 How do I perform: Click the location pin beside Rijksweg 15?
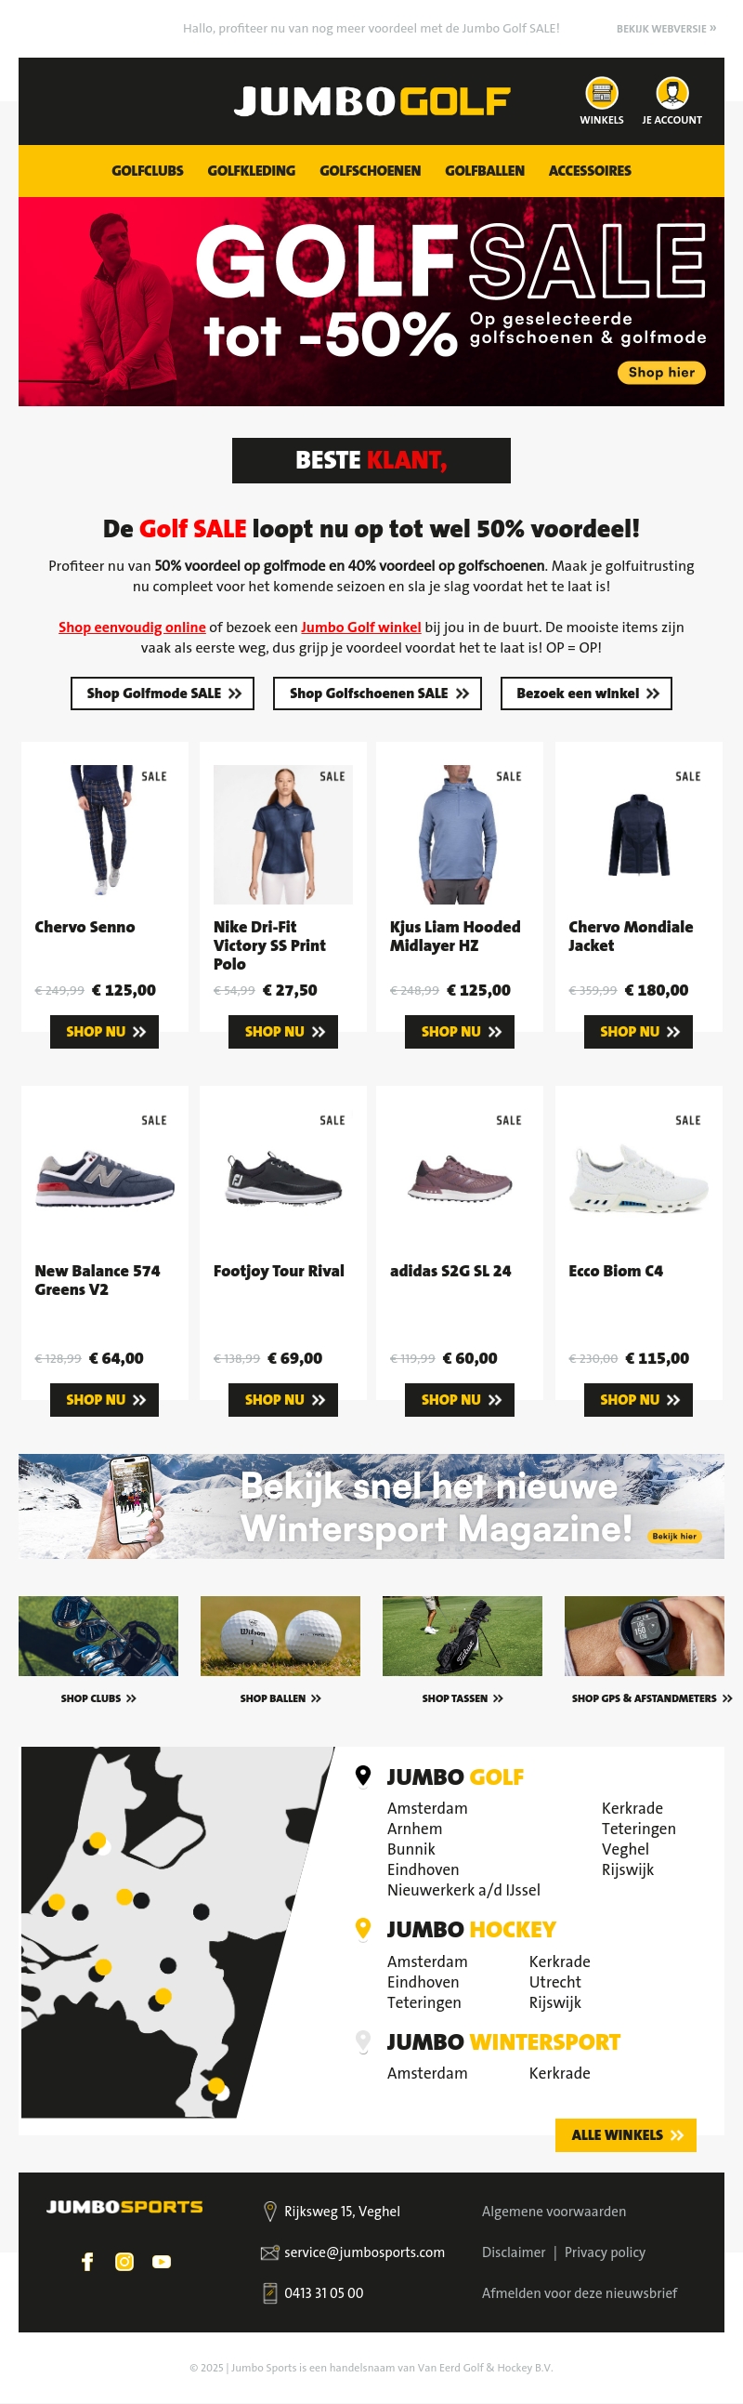(x=270, y=2212)
